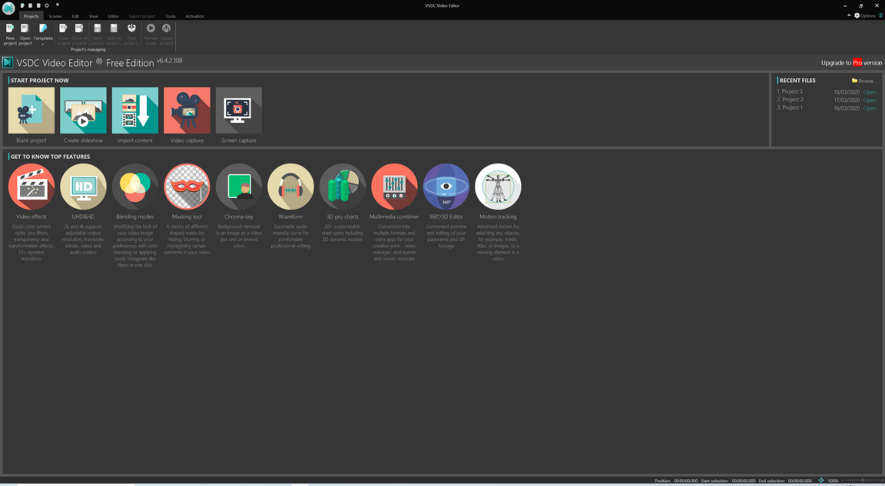
Task: Click Browse in Recent Files
Action: [864, 81]
